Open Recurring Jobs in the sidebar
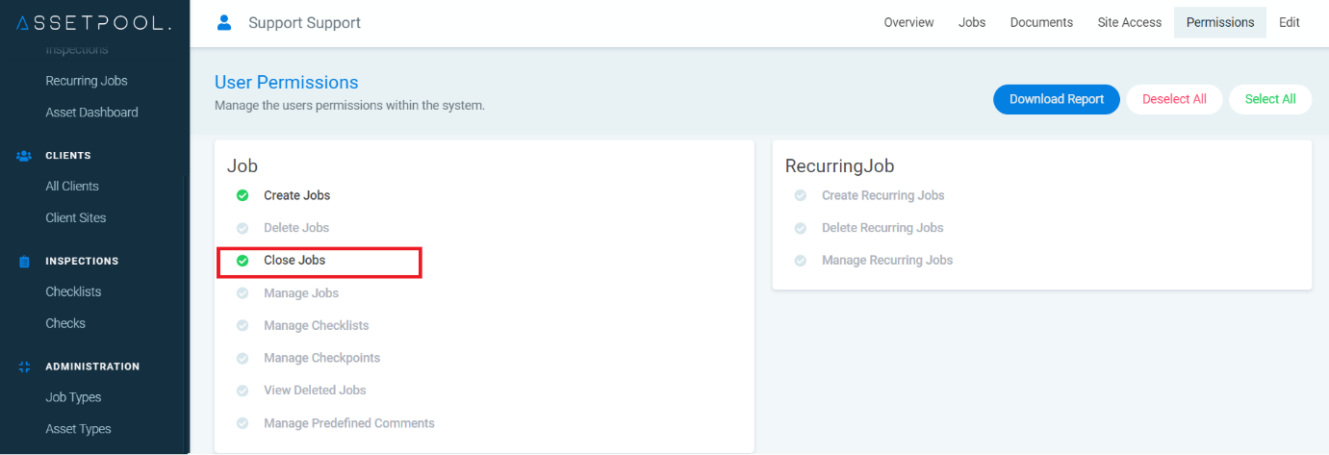 click(x=87, y=81)
